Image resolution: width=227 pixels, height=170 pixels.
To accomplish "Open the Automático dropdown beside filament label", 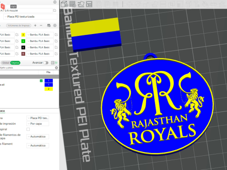I will pos(38,145).
